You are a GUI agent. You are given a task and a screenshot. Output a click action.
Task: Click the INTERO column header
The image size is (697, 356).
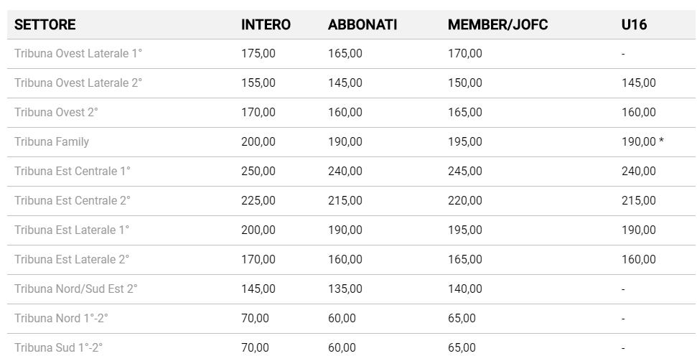click(266, 24)
